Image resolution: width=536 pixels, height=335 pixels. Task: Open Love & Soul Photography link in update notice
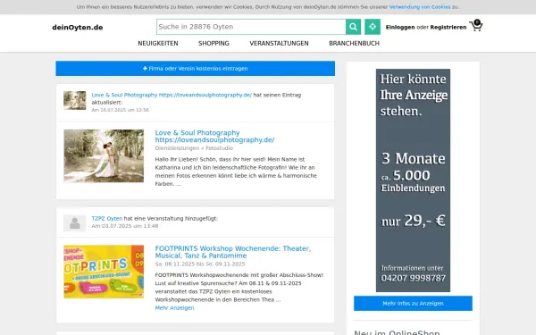(x=172, y=95)
